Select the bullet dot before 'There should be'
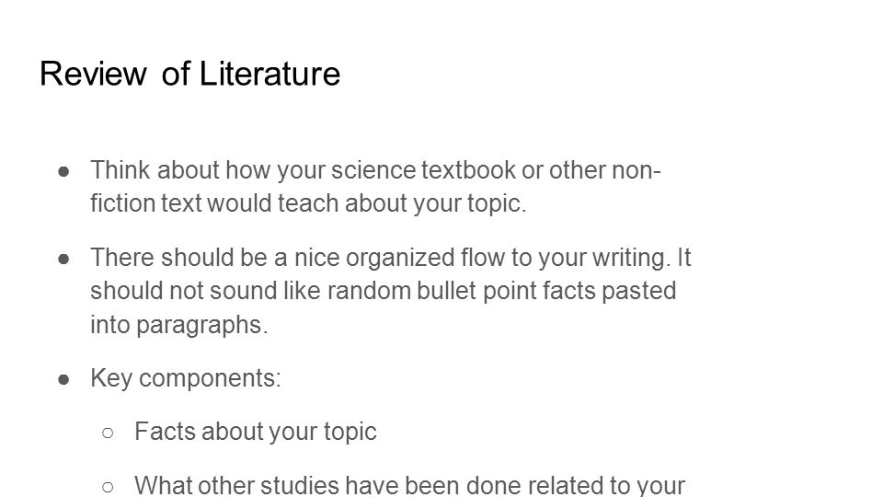Screen dimensions: 883x497 coord(63,259)
